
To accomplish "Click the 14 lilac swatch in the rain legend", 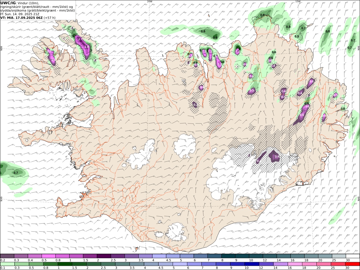I will (x=280, y=264).
